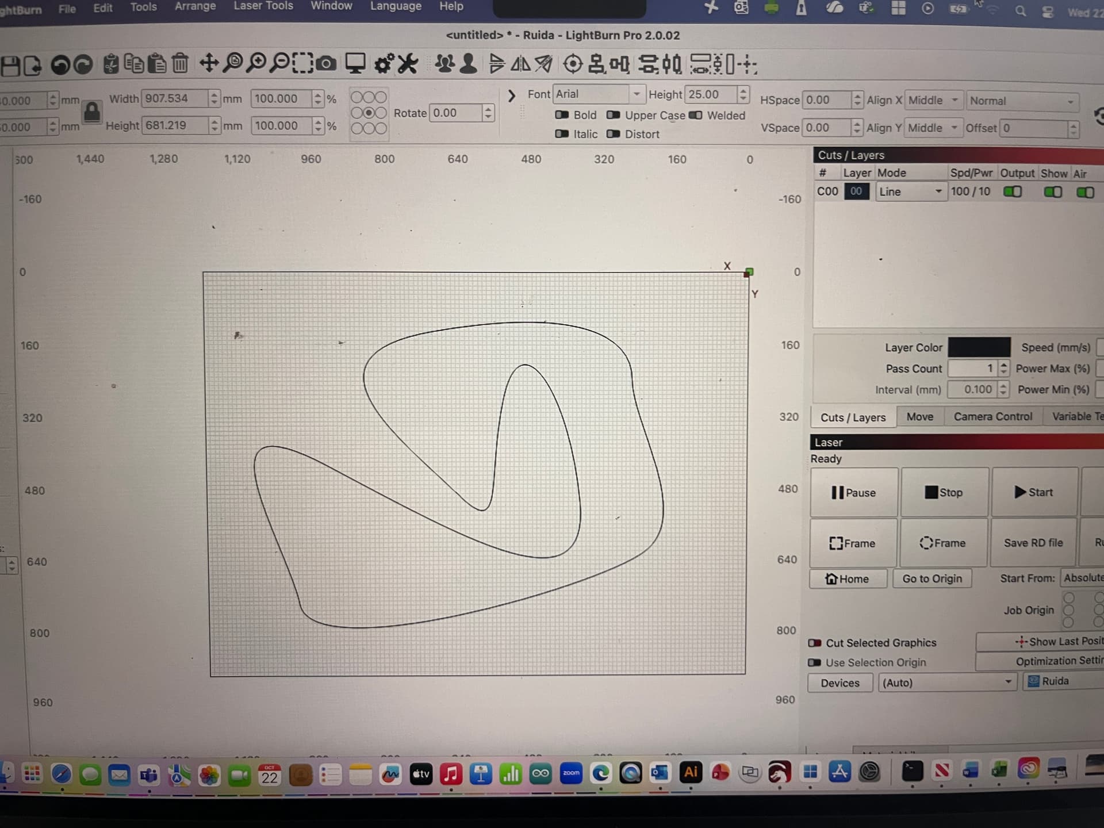
Task: Enable Cut Selected Graphics switch
Action: coord(814,643)
